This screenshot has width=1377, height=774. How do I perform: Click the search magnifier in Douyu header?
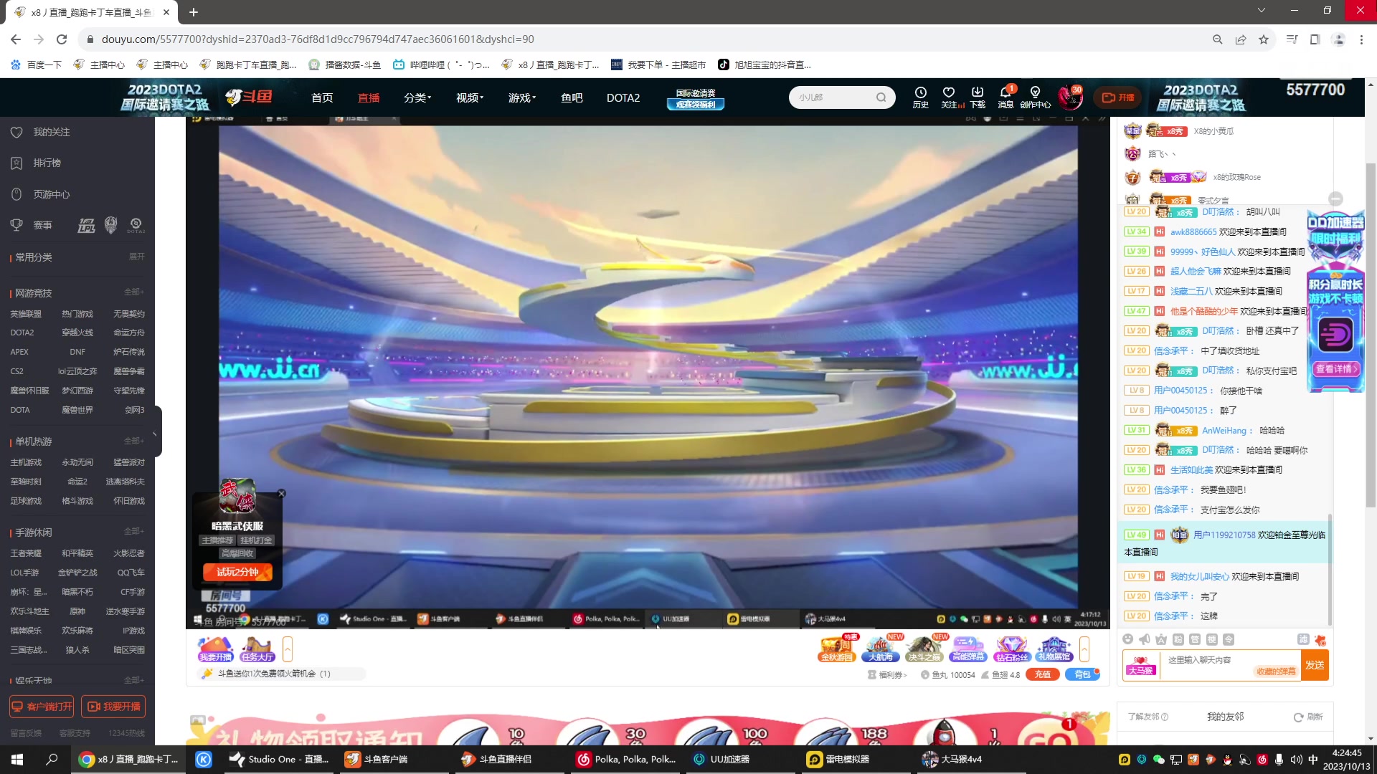click(881, 97)
